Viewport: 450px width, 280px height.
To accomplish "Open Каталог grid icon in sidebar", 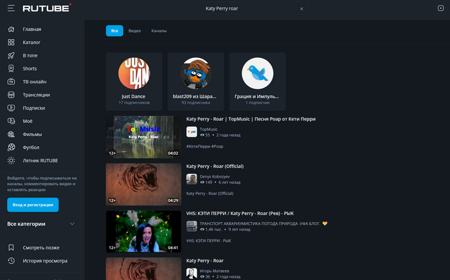I will pos(11,42).
